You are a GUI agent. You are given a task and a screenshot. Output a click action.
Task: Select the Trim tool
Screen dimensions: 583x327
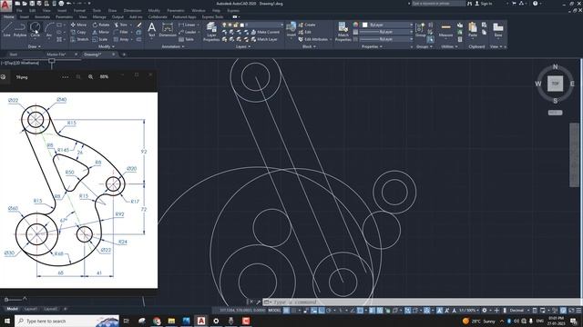[121, 25]
